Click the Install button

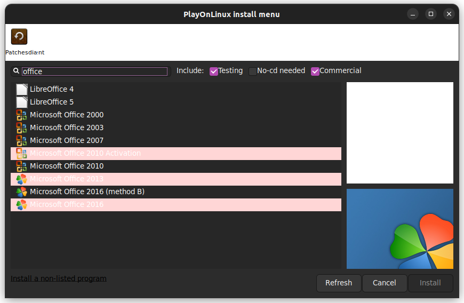pyautogui.click(x=430, y=283)
